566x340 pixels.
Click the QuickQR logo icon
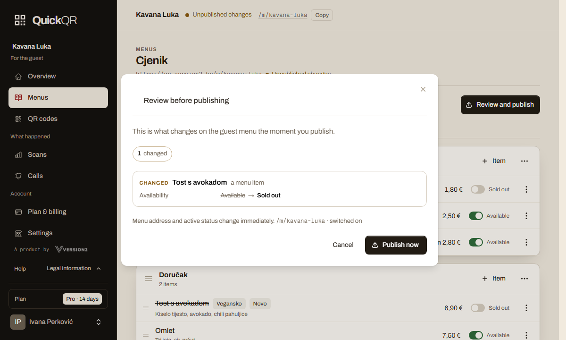pyautogui.click(x=20, y=20)
